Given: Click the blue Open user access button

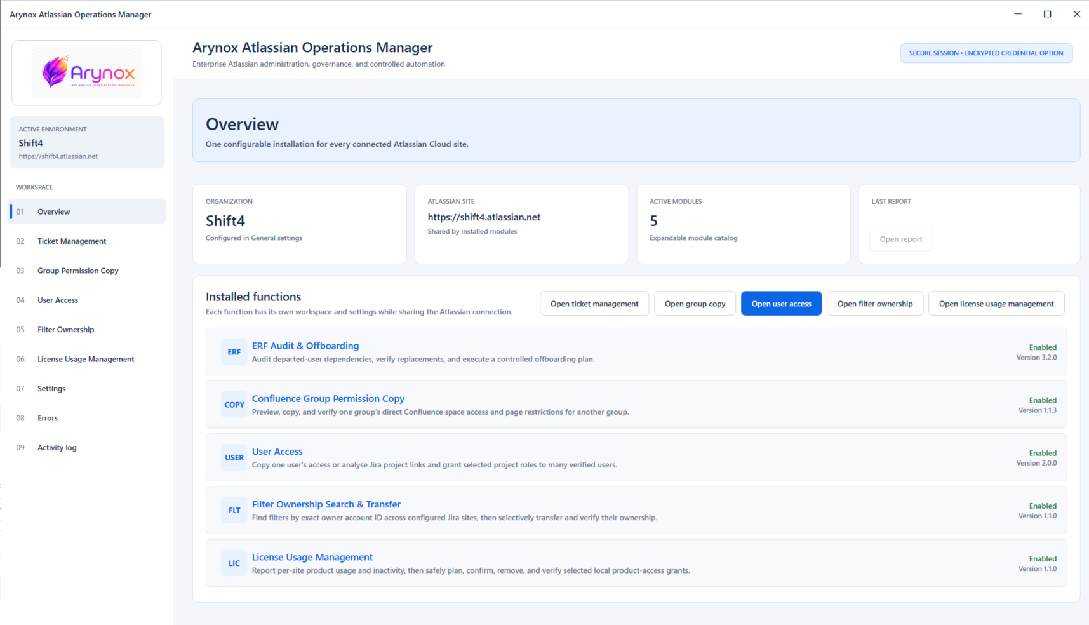Looking at the screenshot, I should click(x=781, y=304).
